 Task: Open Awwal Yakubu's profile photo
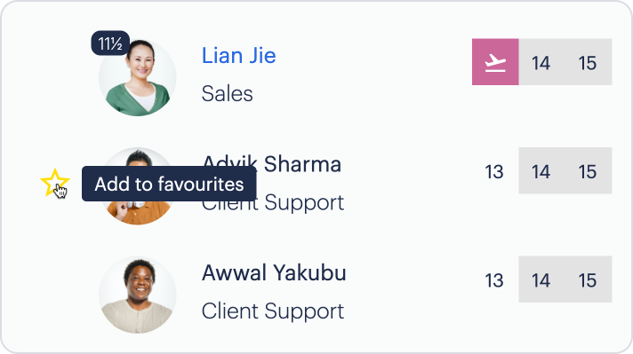(x=137, y=295)
